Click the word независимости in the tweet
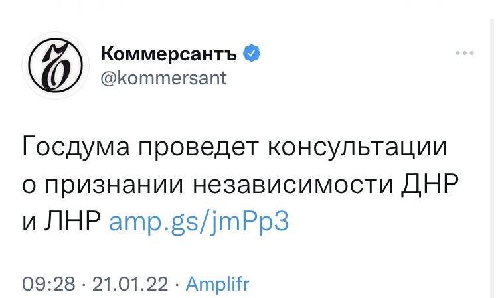 pyautogui.click(x=293, y=185)
